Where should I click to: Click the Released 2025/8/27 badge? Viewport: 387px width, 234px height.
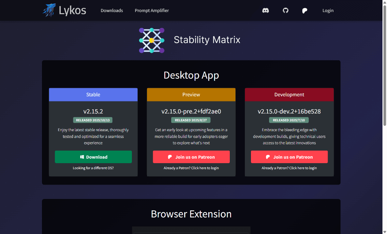pos(191,120)
